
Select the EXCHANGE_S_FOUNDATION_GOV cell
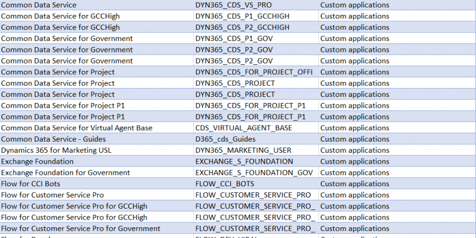[x=256, y=173]
